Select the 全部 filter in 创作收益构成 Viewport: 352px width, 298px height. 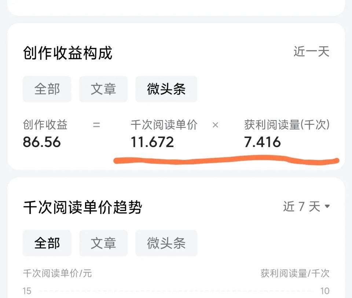click(47, 89)
